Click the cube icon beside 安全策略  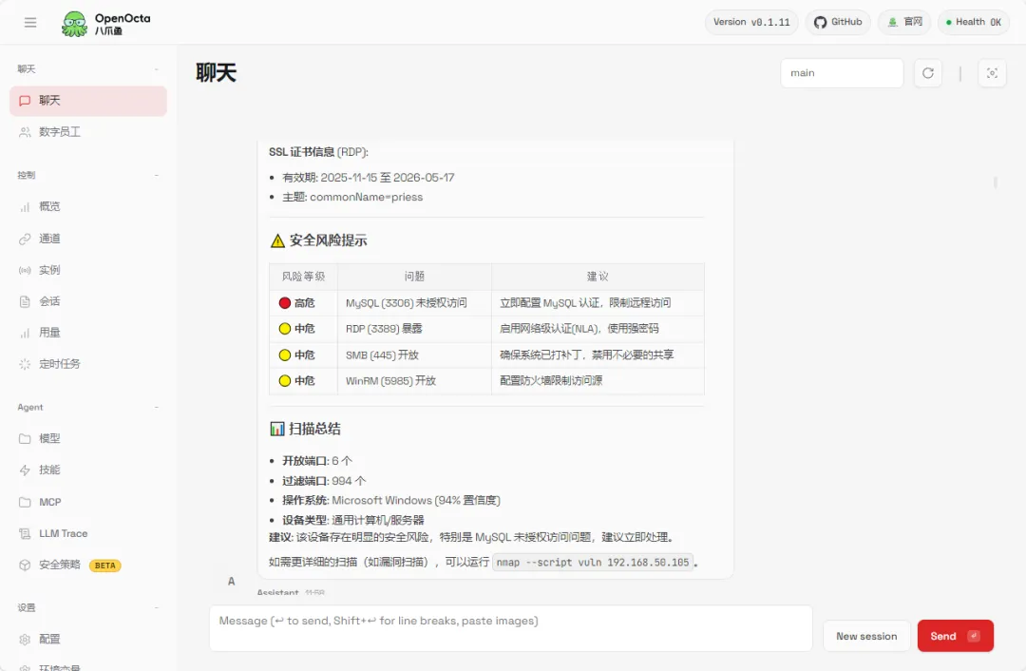pos(25,565)
